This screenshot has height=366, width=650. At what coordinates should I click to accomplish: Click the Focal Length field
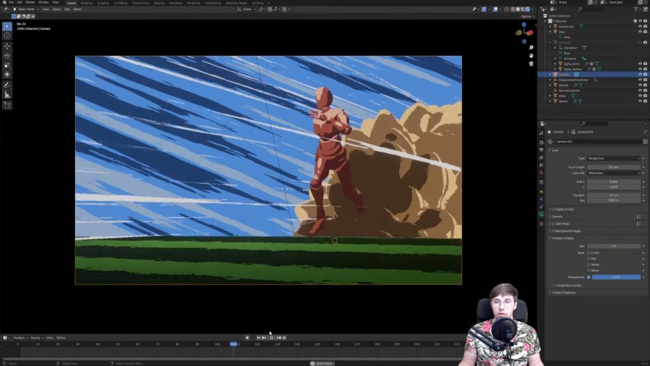click(x=614, y=167)
